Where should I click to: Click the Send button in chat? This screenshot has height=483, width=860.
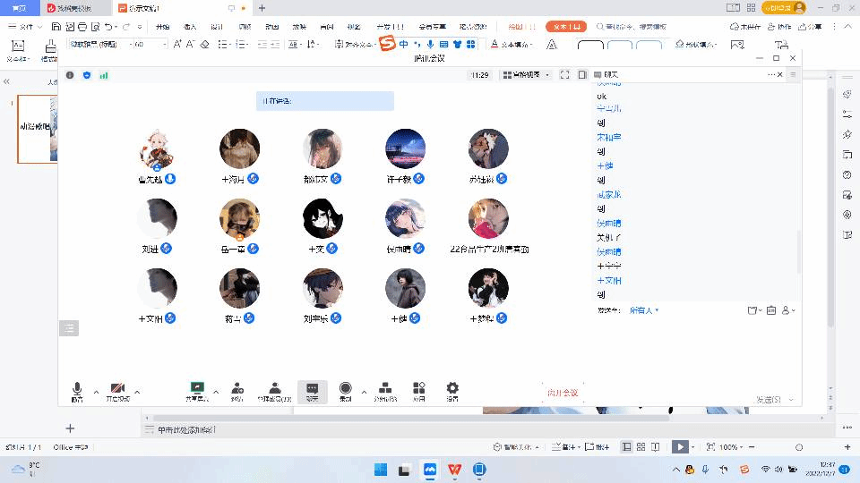point(768,399)
